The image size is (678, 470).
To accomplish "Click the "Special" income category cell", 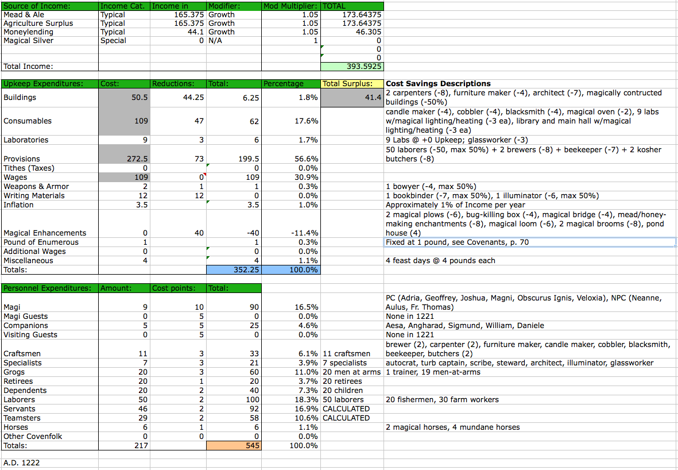I will click(125, 41).
